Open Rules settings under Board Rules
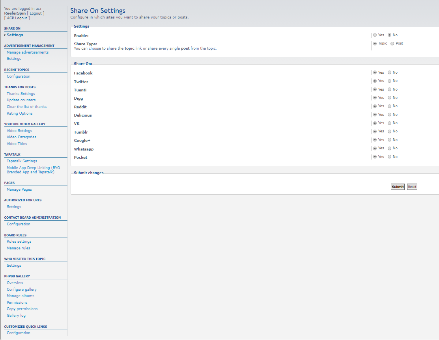 click(x=19, y=242)
